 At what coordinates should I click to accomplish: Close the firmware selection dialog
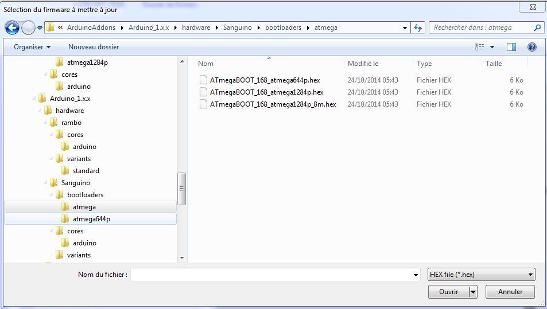click(x=532, y=7)
